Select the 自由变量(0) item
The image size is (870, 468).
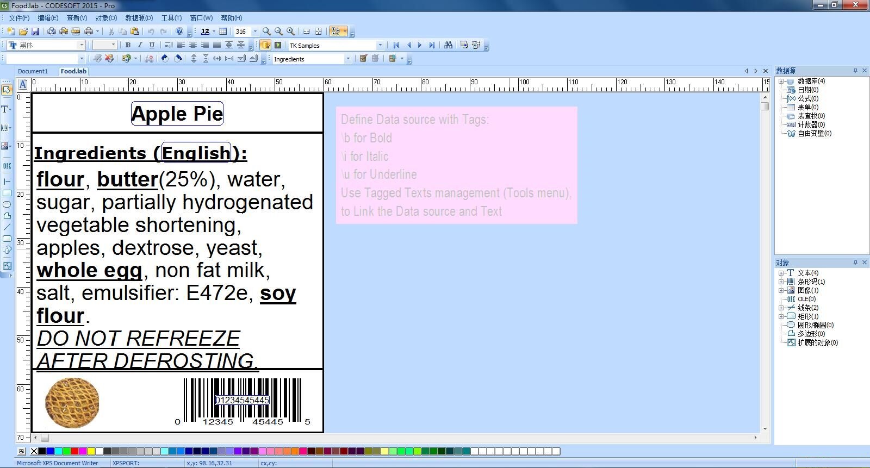tap(815, 133)
